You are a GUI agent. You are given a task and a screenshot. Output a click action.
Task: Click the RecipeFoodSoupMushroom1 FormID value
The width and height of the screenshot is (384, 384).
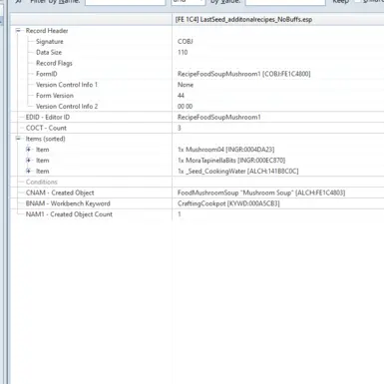pyautogui.click(x=243, y=74)
